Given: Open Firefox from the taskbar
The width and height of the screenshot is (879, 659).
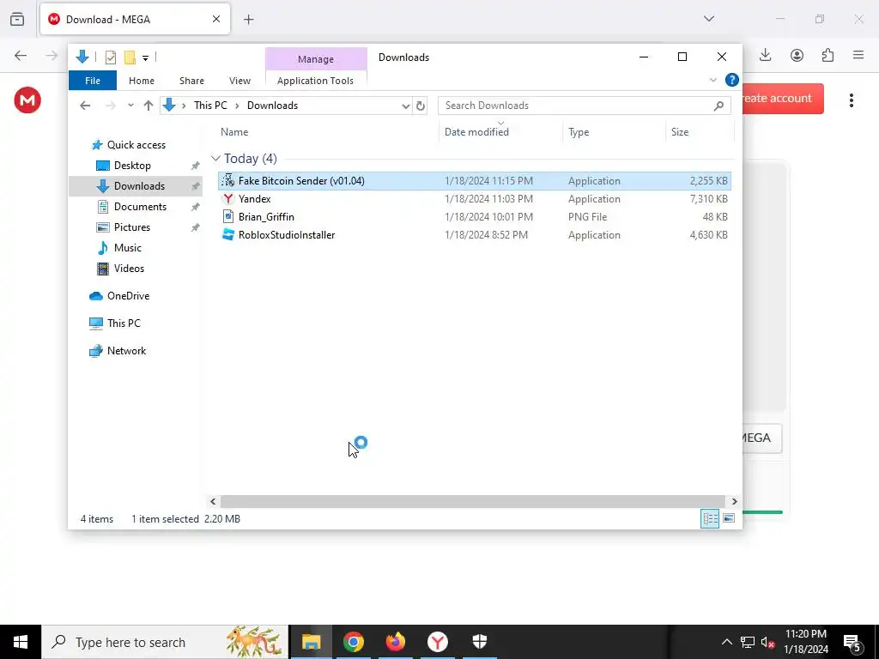Looking at the screenshot, I should coord(395,642).
